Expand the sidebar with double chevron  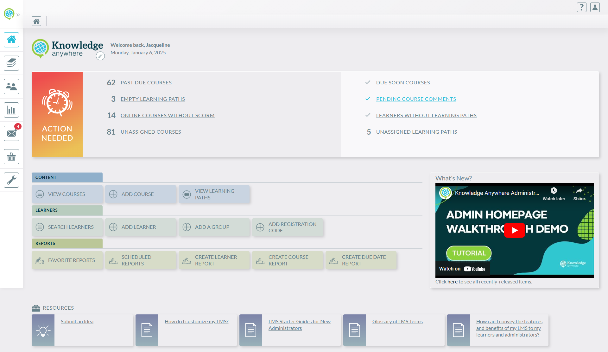coord(18,15)
